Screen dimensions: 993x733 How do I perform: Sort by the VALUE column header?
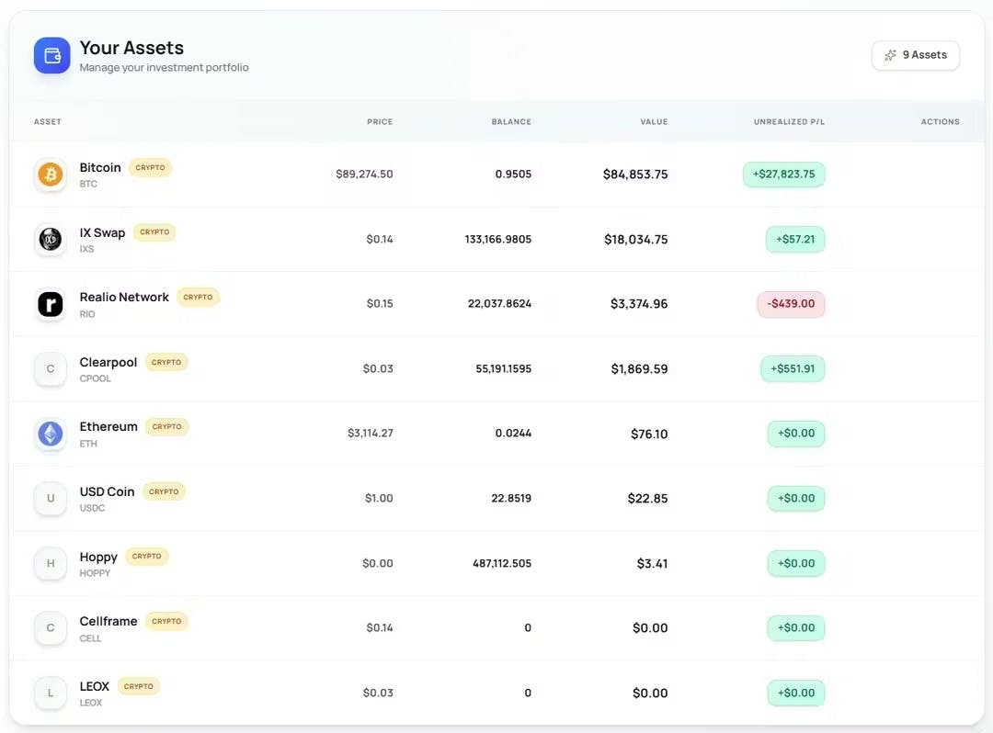coord(655,121)
